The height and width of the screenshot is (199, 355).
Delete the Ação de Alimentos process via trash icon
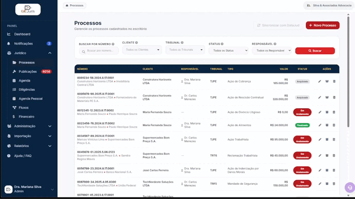(x=334, y=125)
